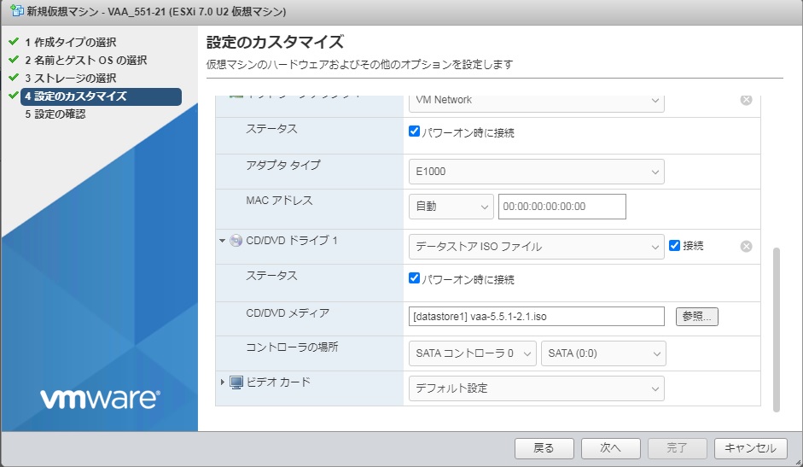
Task: Go to step 1 作成タイプの選択
Action: point(71,42)
